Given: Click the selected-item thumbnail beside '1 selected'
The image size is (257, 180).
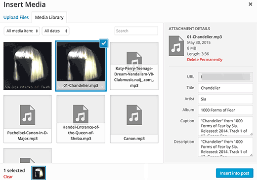Looking at the screenshot, I should click(x=39, y=173).
